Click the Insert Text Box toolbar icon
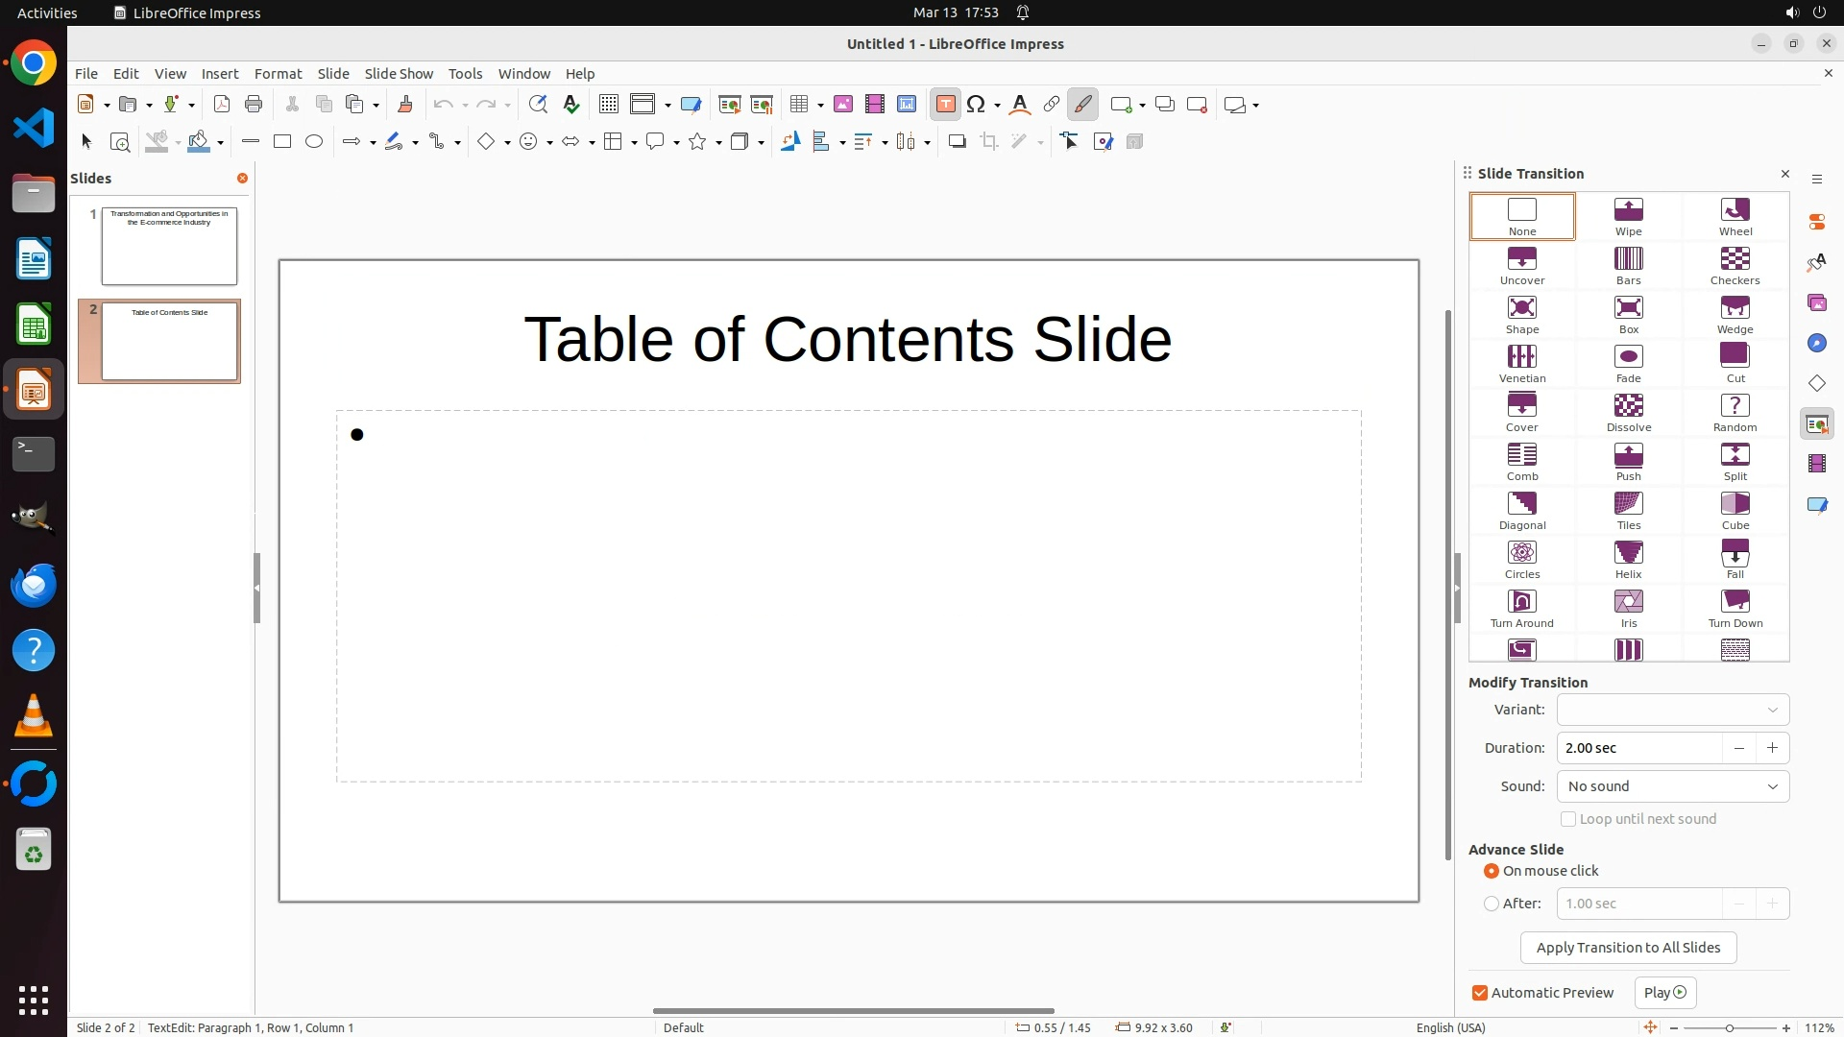 [x=945, y=105]
